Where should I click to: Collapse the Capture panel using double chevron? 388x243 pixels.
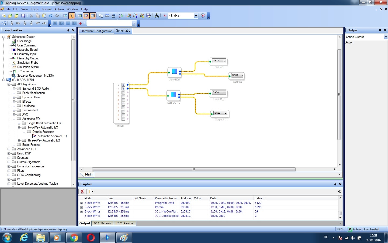[x=339, y=191]
